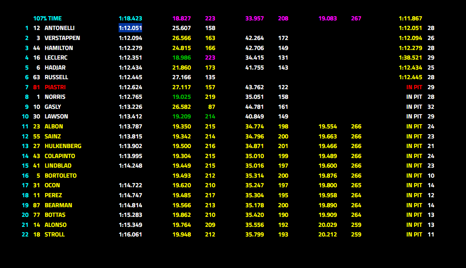Click sector 2 top speed 208
The image size is (466, 268).
click(283, 18)
